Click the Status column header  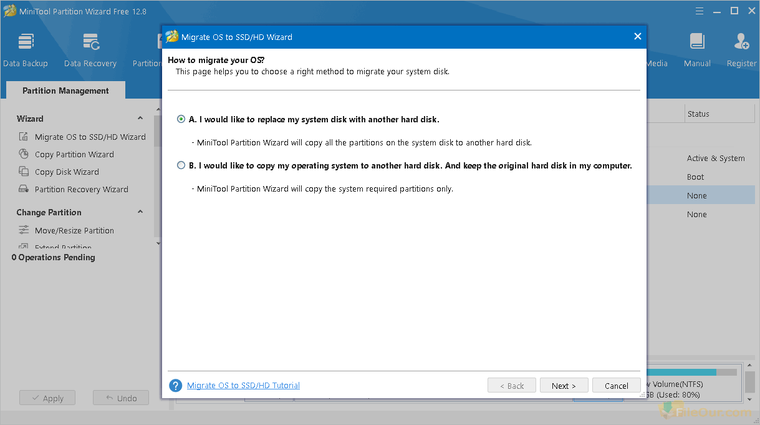pyautogui.click(x=698, y=114)
